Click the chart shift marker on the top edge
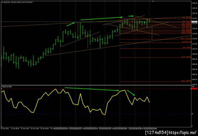Viewport: 198px width, 136px height. point(153,1)
